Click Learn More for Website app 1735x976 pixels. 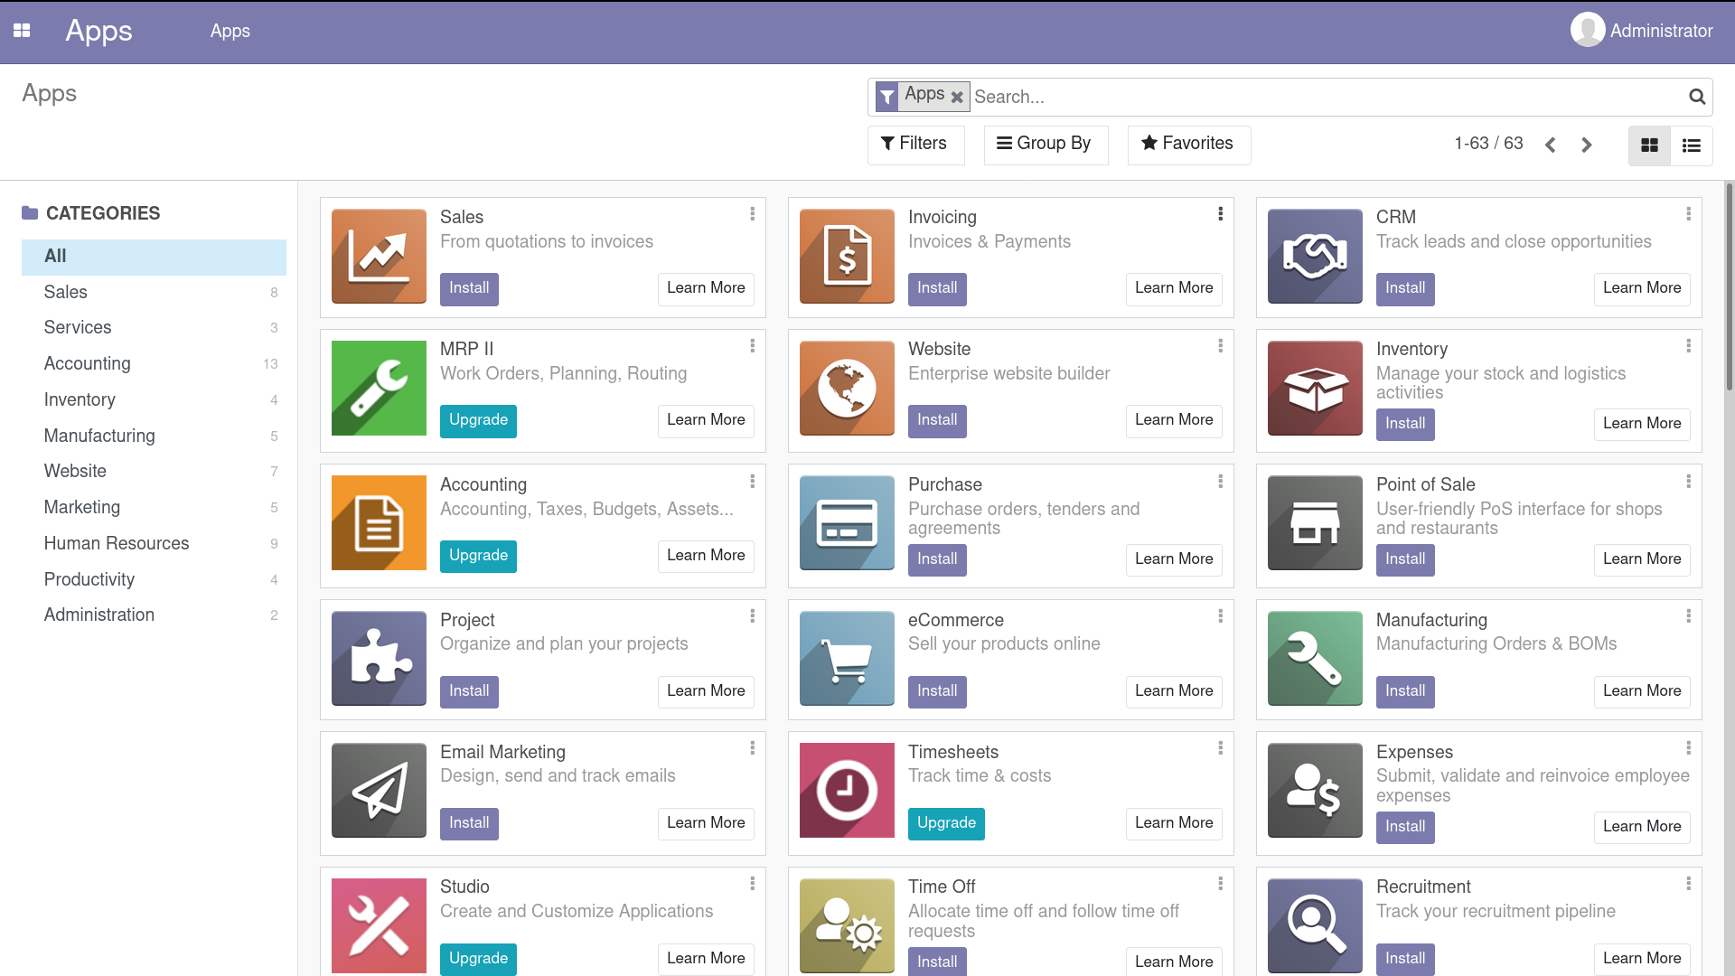(x=1173, y=420)
